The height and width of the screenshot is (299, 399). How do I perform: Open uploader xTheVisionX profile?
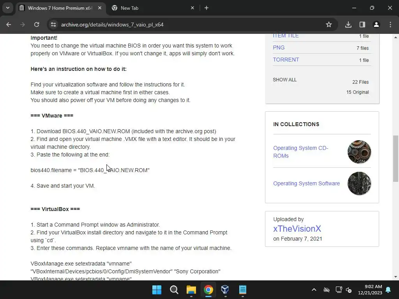(x=297, y=229)
